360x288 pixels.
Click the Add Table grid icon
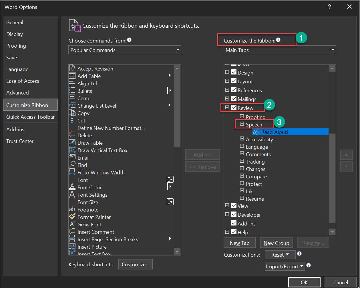point(72,76)
